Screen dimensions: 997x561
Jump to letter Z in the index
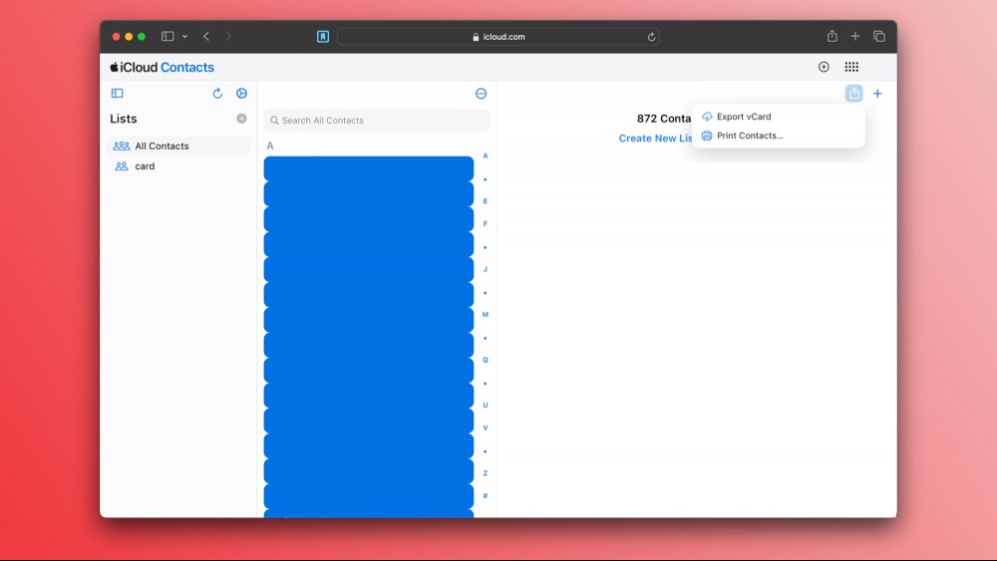[x=486, y=472]
